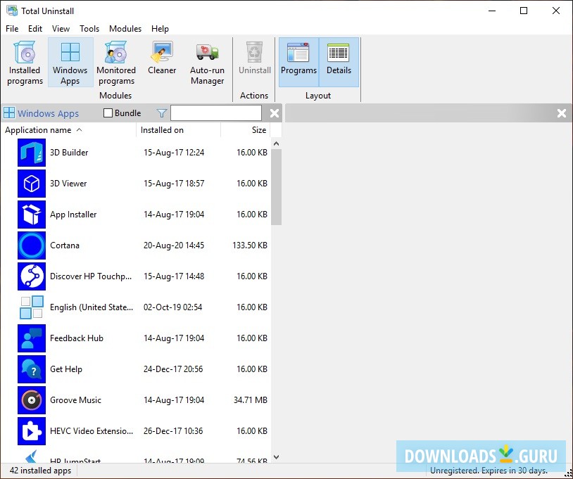Switch to the Windows Apps module
Image resolution: width=573 pixels, height=479 pixels.
[70, 63]
